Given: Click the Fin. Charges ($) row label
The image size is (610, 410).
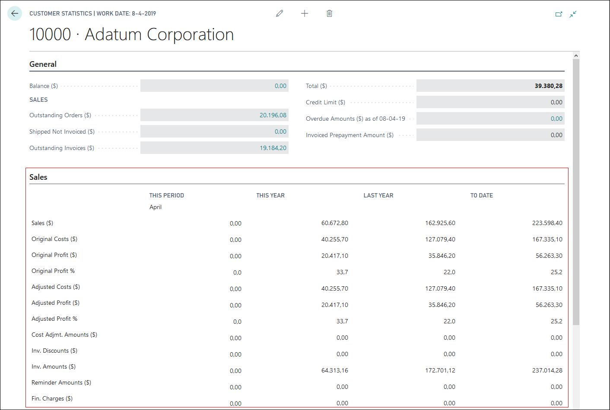Looking at the screenshot, I should click(52, 398).
